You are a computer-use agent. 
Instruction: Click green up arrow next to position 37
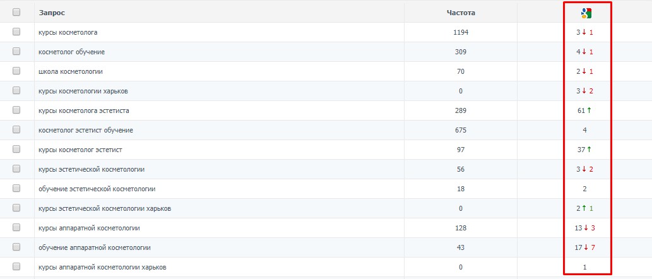click(x=590, y=150)
